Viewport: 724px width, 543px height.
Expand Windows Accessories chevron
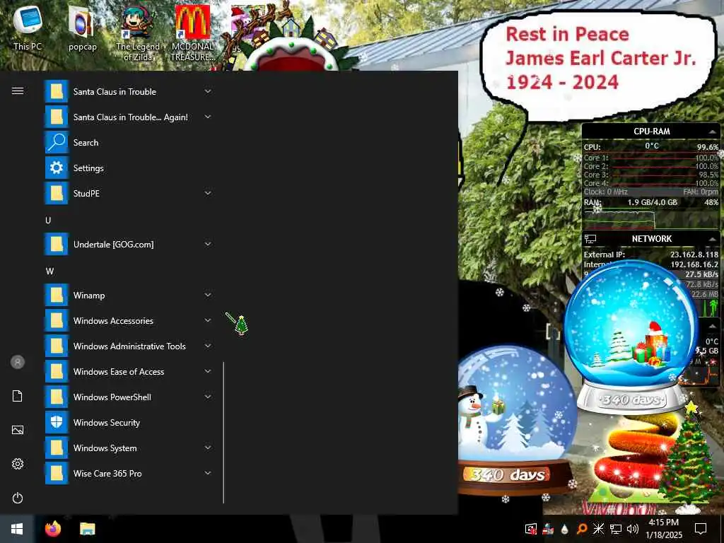208,320
